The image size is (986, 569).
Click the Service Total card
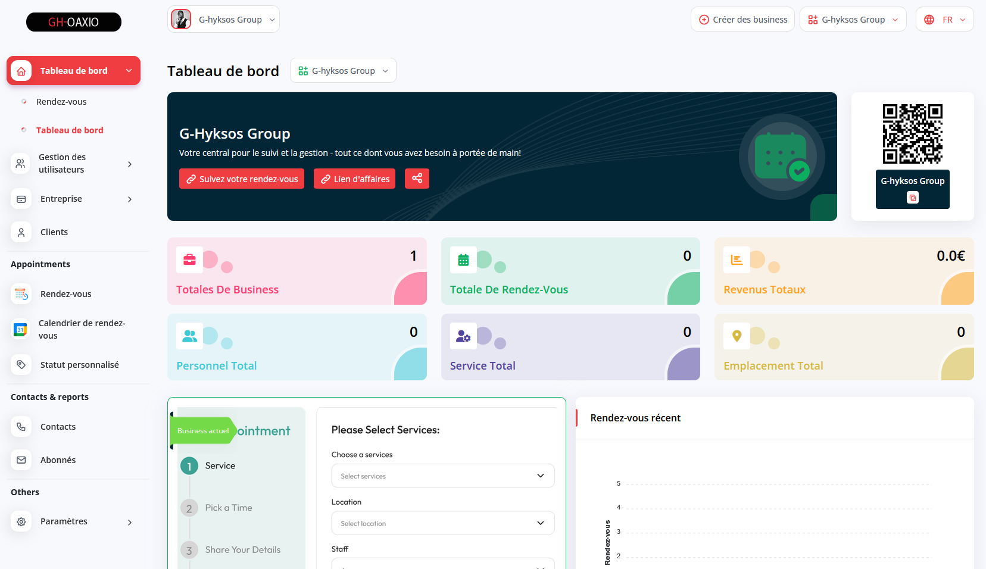click(x=570, y=347)
